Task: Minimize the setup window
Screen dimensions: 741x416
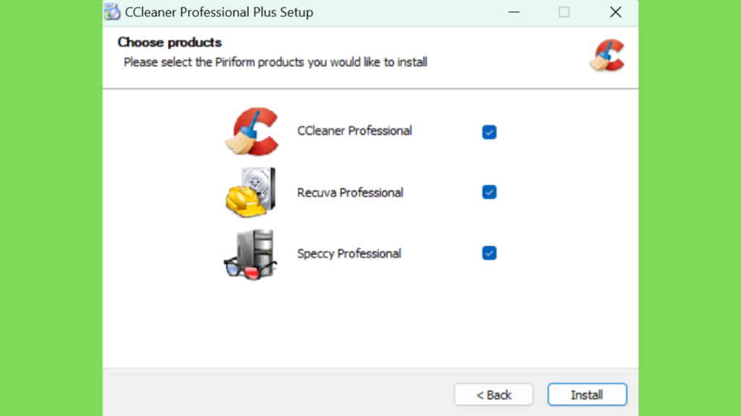Action: click(x=515, y=12)
